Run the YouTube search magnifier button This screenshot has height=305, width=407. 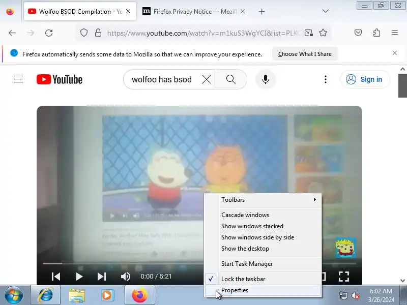pos(231,79)
